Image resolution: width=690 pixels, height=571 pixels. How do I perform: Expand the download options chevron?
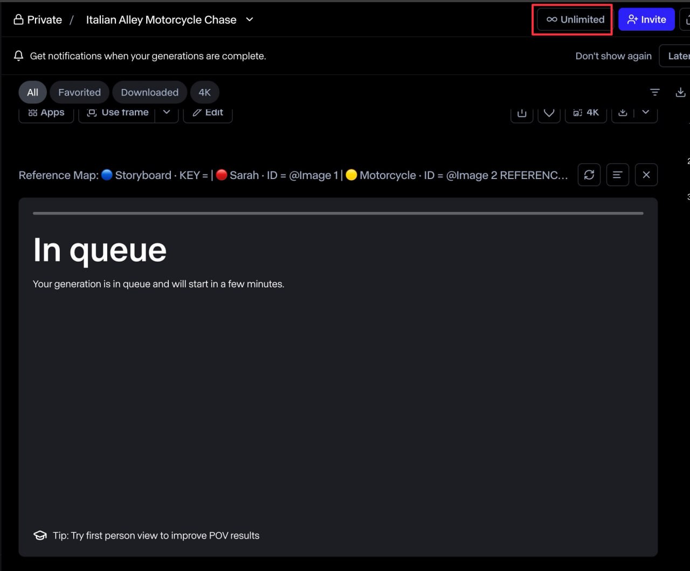pos(646,114)
